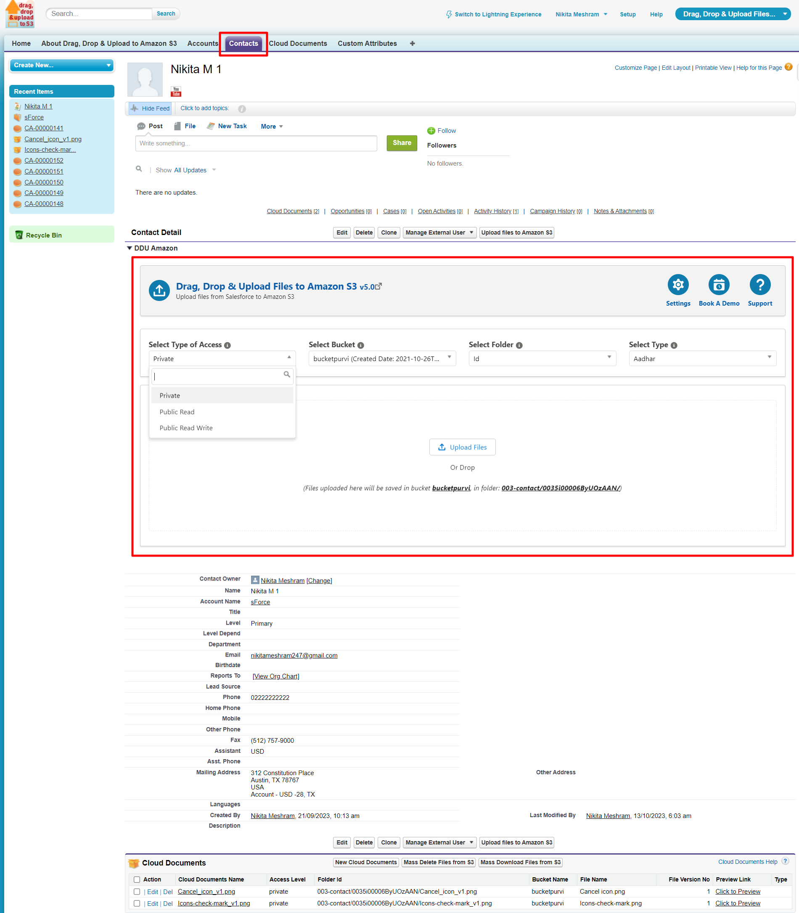Click the Write something feed input
799x913 pixels.
pyautogui.click(x=256, y=143)
